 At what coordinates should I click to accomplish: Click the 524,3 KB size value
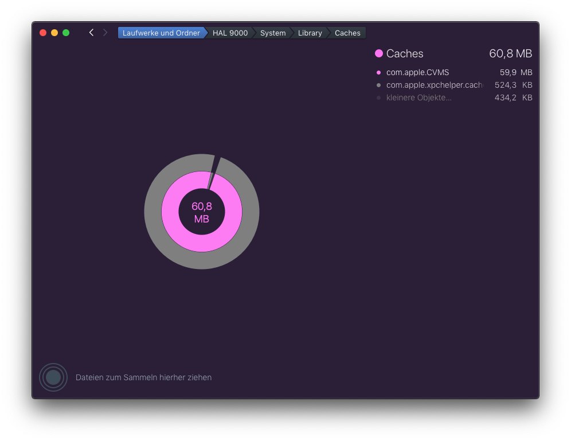[514, 85]
